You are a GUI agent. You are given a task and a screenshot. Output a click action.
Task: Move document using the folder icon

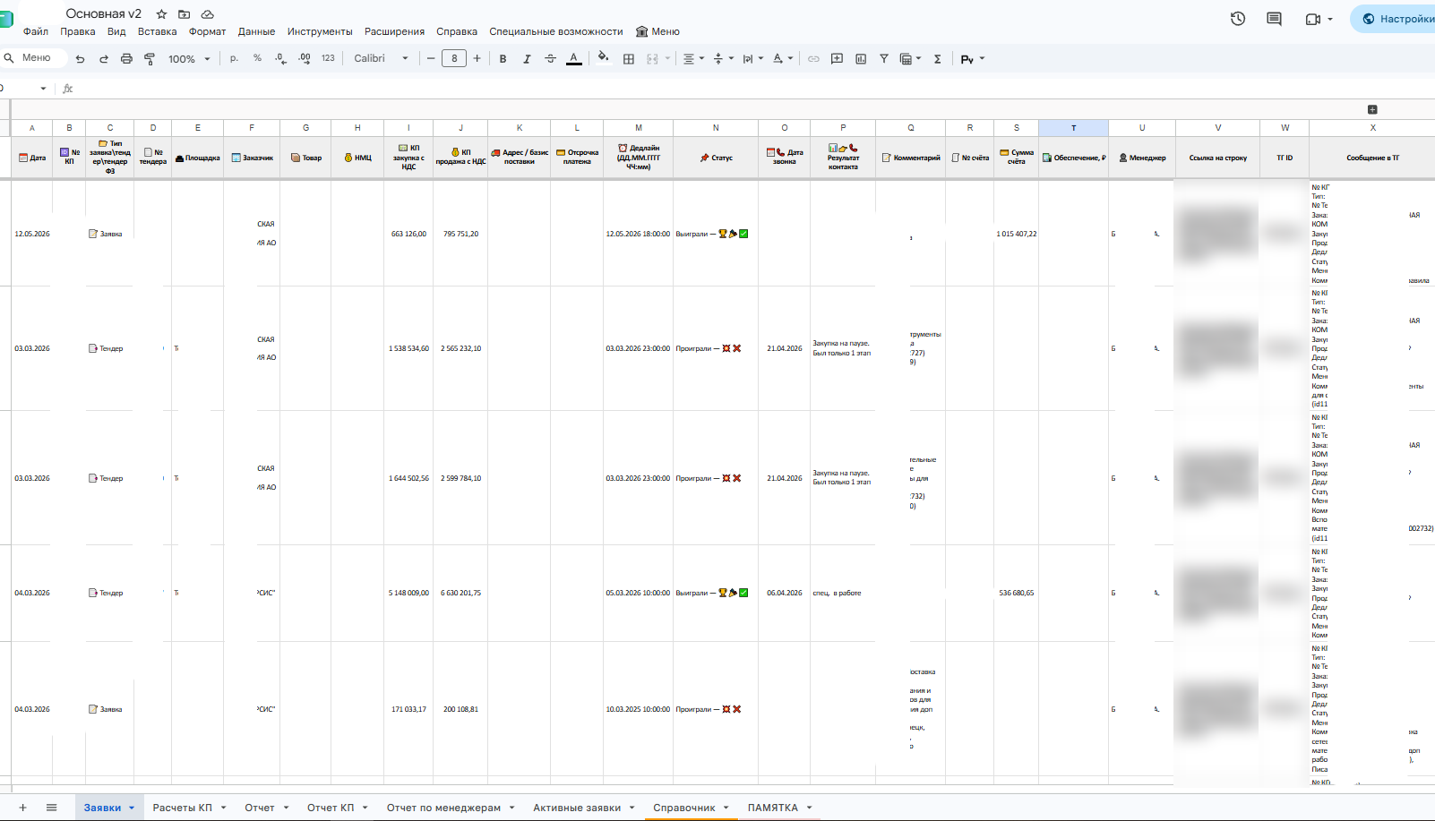185,14
